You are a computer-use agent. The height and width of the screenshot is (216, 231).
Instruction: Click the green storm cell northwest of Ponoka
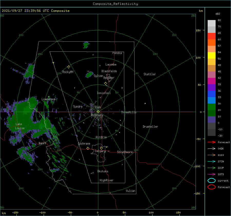(x=86, y=45)
